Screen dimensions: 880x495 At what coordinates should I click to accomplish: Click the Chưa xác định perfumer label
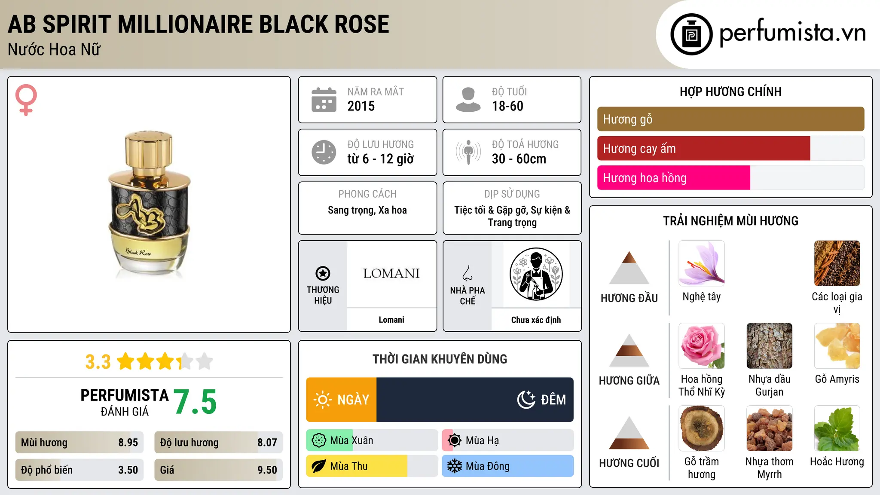point(536,320)
